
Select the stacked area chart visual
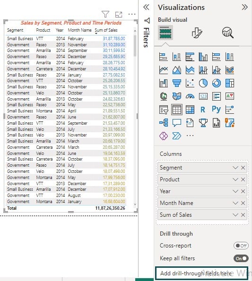[190, 70]
